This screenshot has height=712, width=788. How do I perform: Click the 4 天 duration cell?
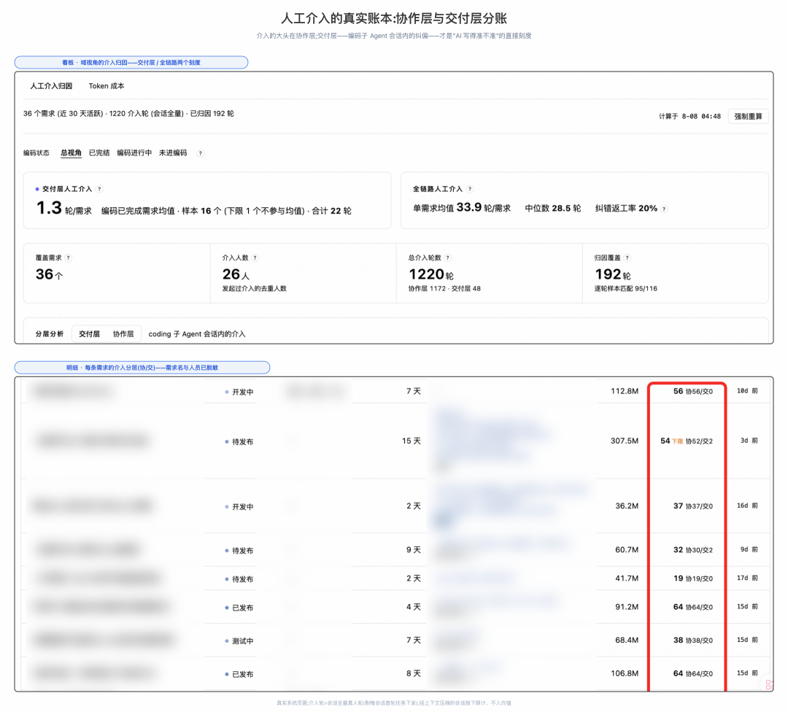414,607
